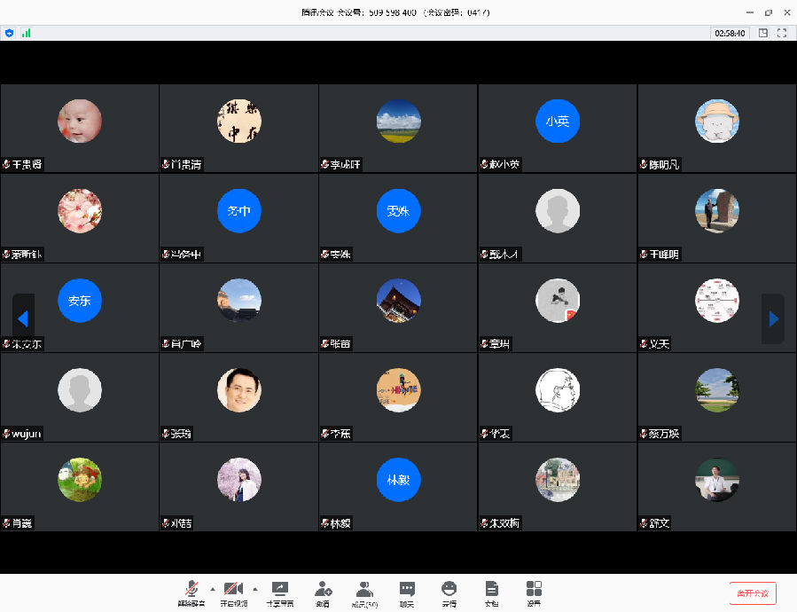Go to previous page of participants
The height and width of the screenshot is (612, 797).
[x=23, y=318]
